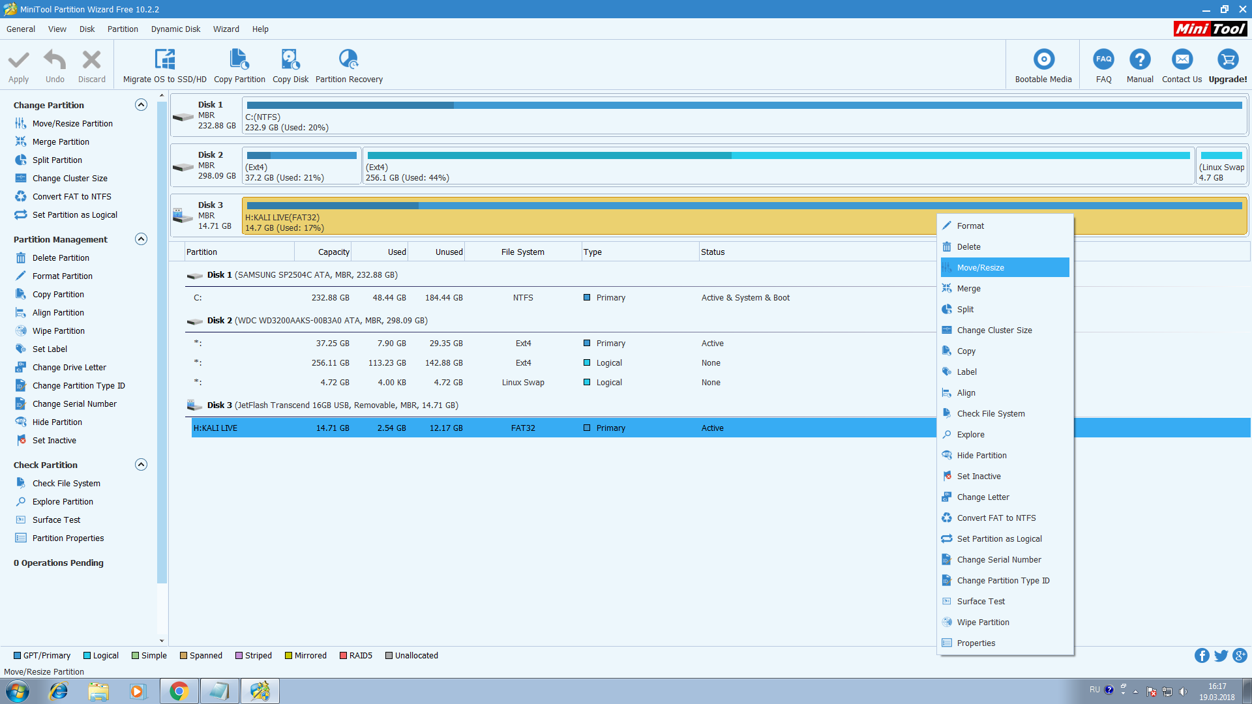Collapse the Change Partition section
The height and width of the screenshot is (704, 1252).
[x=141, y=105]
